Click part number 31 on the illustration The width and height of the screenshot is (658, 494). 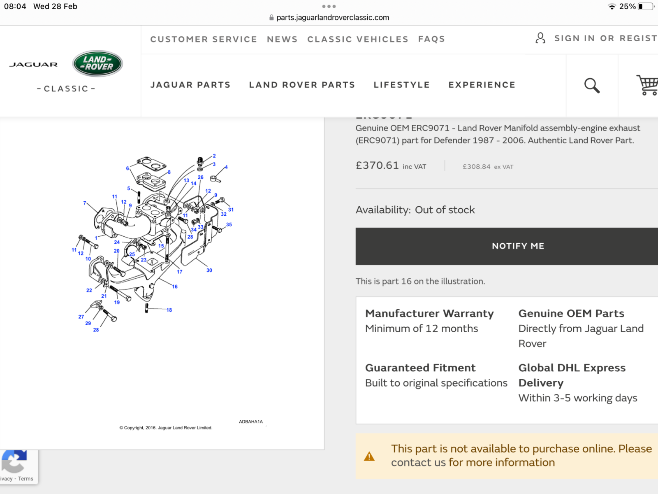231,210
